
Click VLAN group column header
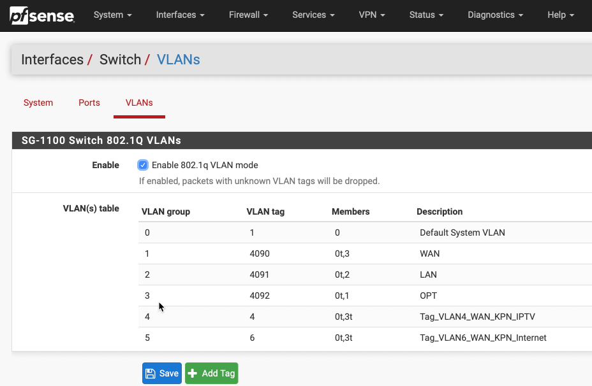click(x=166, y=212)
